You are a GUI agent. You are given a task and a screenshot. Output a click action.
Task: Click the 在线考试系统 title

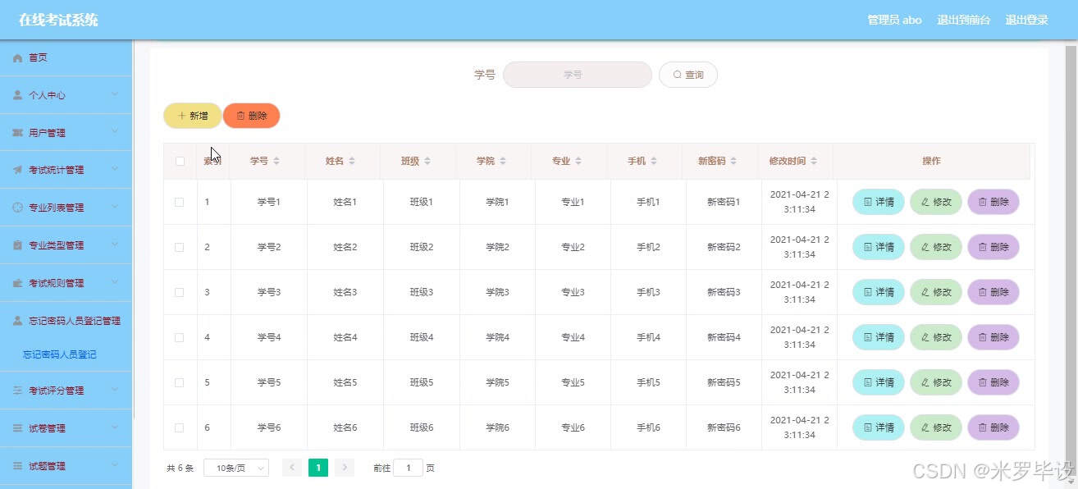(x=58, y=20)
